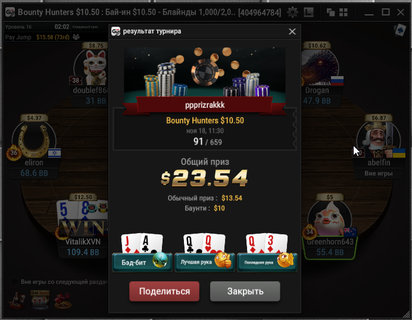Open the 84K Daily slot machine icon
The width and height of the screenshot is (412, 320).
point(40,300)
